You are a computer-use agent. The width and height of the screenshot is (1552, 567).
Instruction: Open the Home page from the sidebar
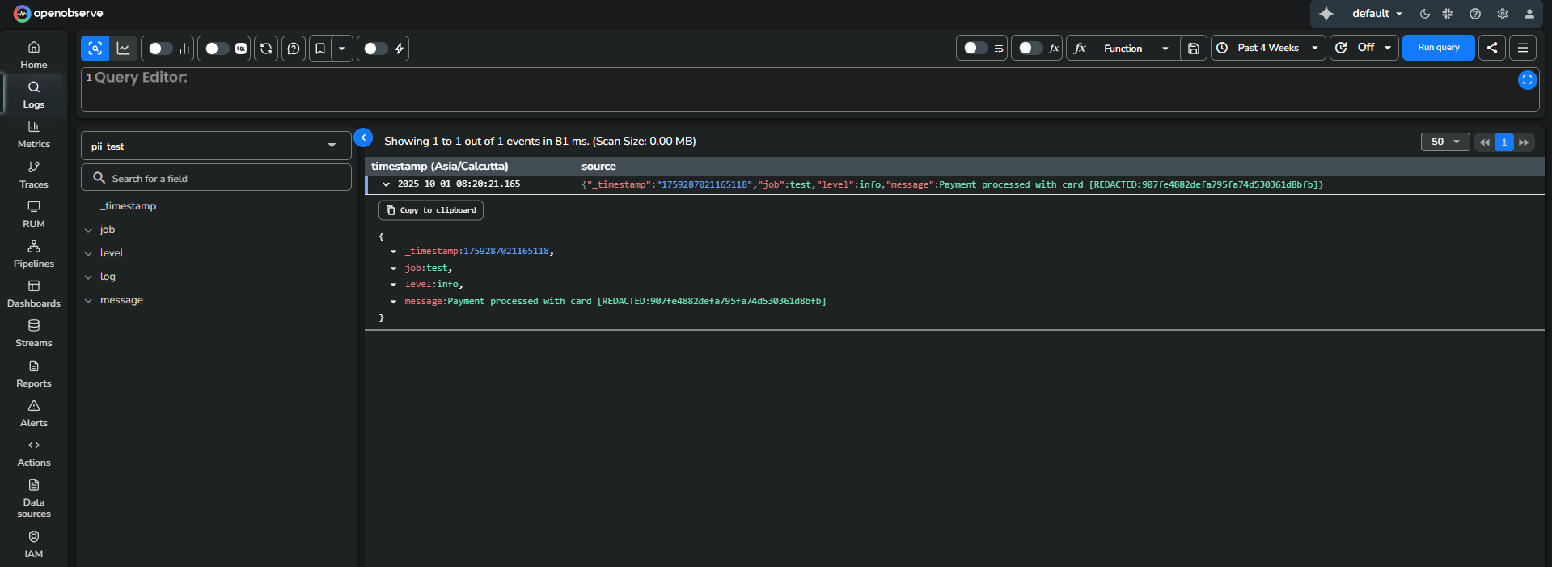coord(34,55)
